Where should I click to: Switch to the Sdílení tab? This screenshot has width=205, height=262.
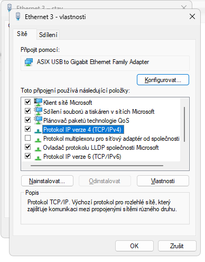[48, 35]
